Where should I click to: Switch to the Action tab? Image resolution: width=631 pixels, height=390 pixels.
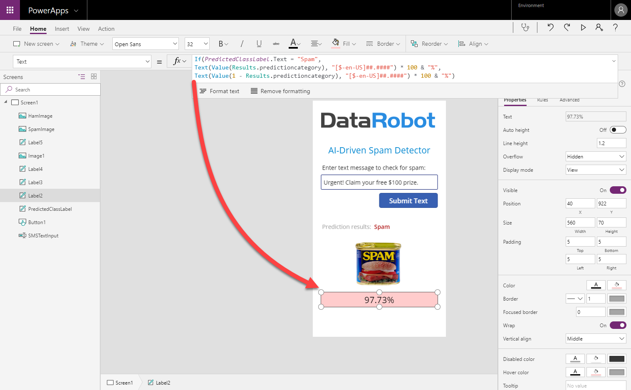point(106,29)
